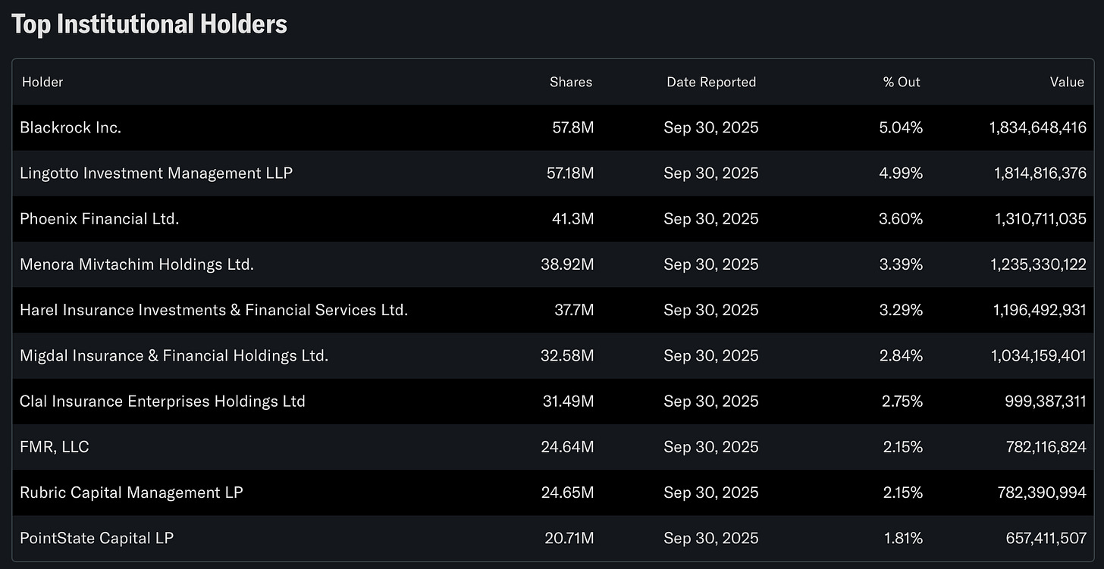1104x569 pixels.
Task: Select PointState Capital LP holder
Action: (97, 538)
